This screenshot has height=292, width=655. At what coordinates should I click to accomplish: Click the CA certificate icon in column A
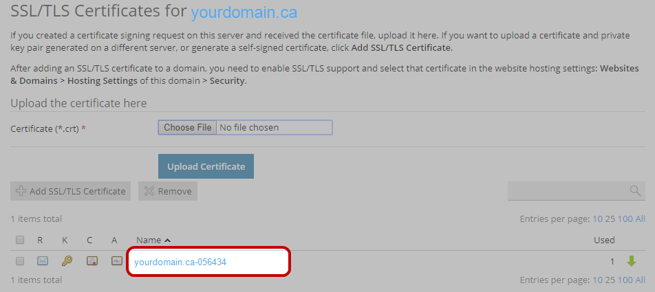[x=116, y=261]
